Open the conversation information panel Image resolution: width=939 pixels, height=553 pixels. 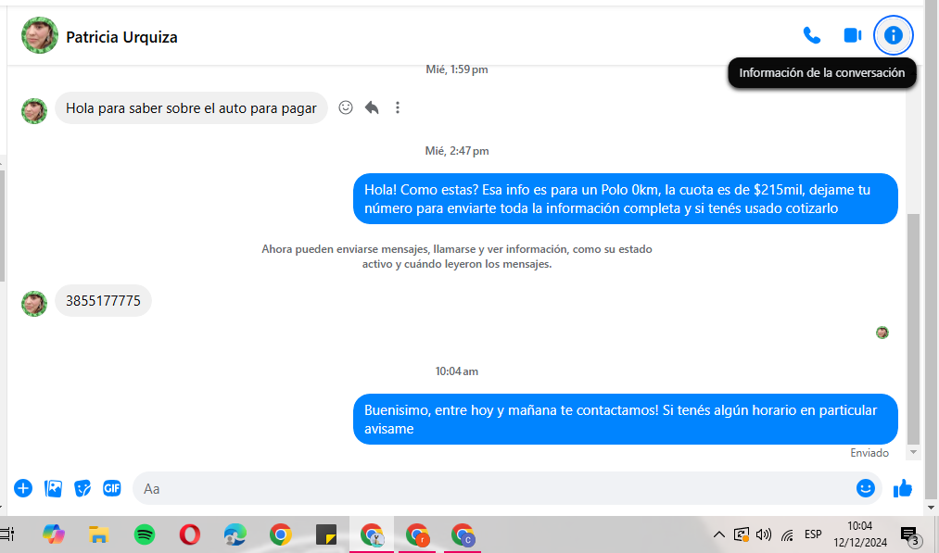(x=893, y=36)
